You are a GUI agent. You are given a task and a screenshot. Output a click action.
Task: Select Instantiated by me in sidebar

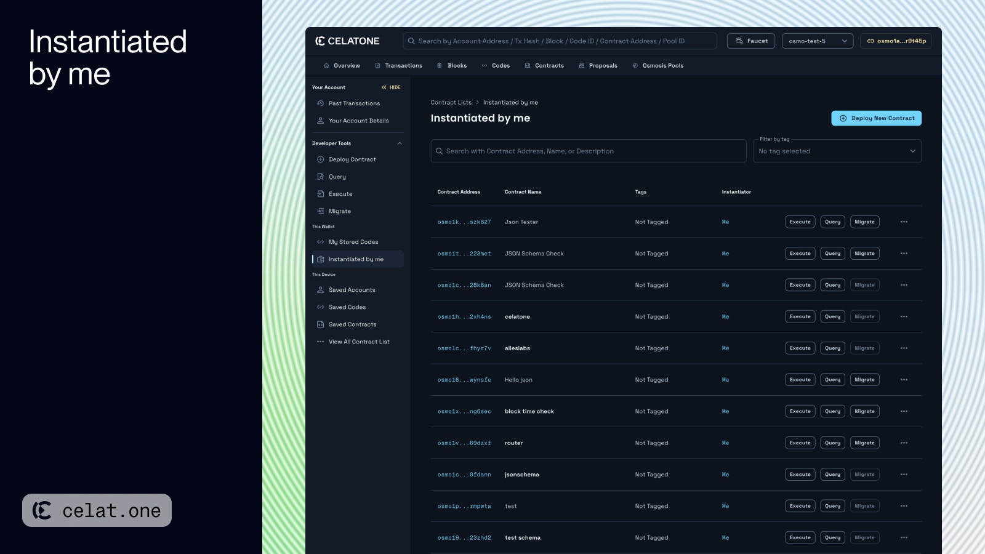pyautogui.click(x=358, y=259)
